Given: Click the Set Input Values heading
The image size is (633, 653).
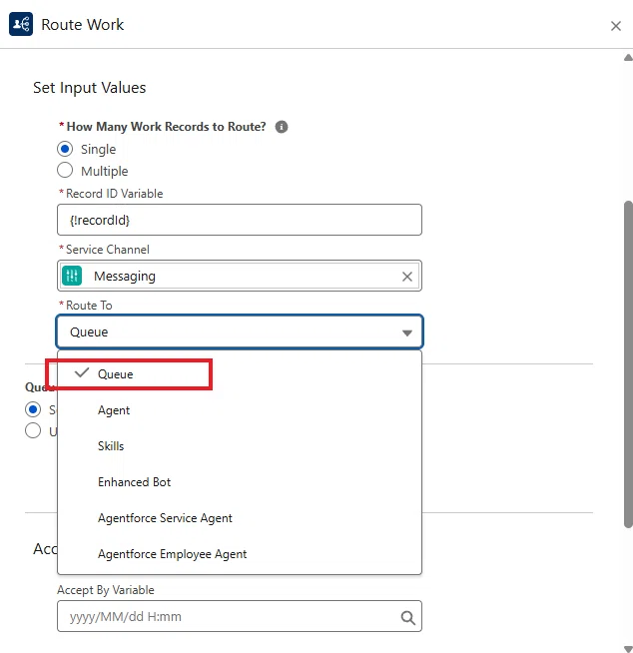Looking at the screenshot, I should point(90,88).
